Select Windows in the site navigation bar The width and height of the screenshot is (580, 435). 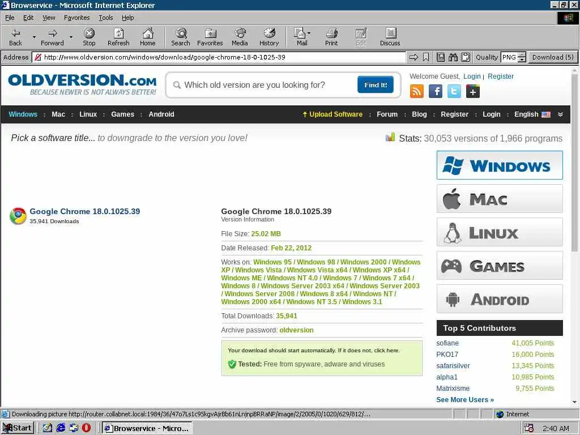23,114
